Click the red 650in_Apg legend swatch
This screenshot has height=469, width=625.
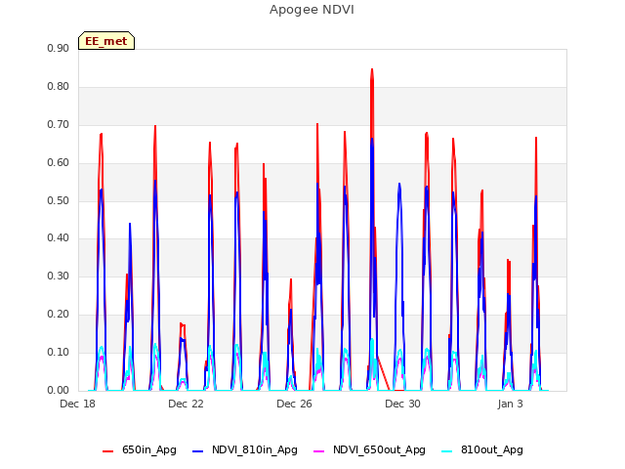108,451
